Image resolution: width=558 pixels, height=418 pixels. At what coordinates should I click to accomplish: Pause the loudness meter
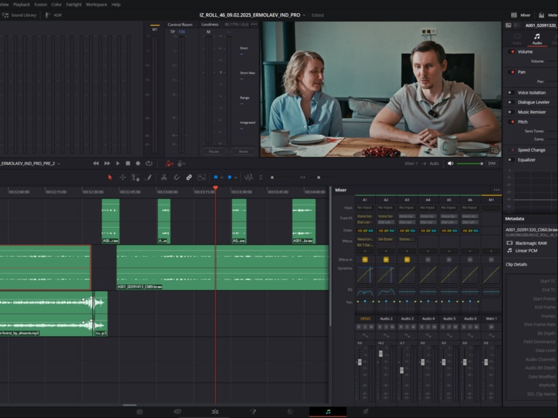click(x=214, y=152)
